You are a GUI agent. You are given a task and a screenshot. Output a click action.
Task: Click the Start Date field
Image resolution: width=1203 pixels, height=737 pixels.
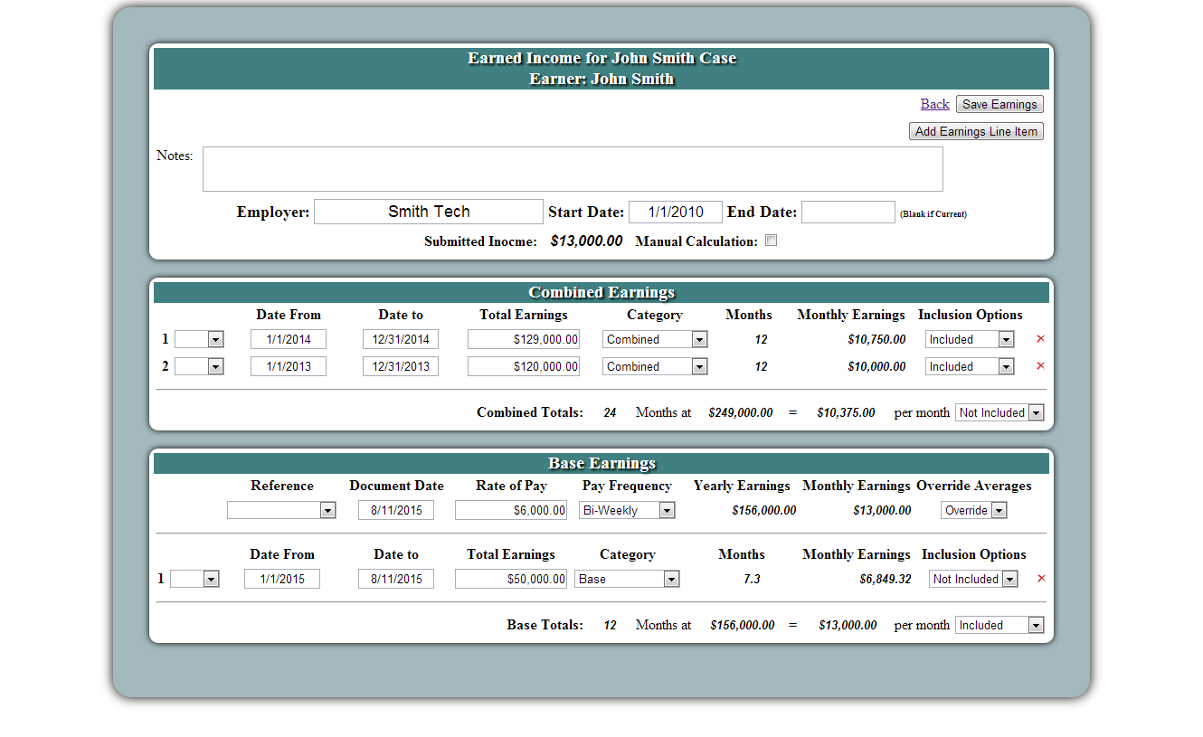[x=675, y=211]
